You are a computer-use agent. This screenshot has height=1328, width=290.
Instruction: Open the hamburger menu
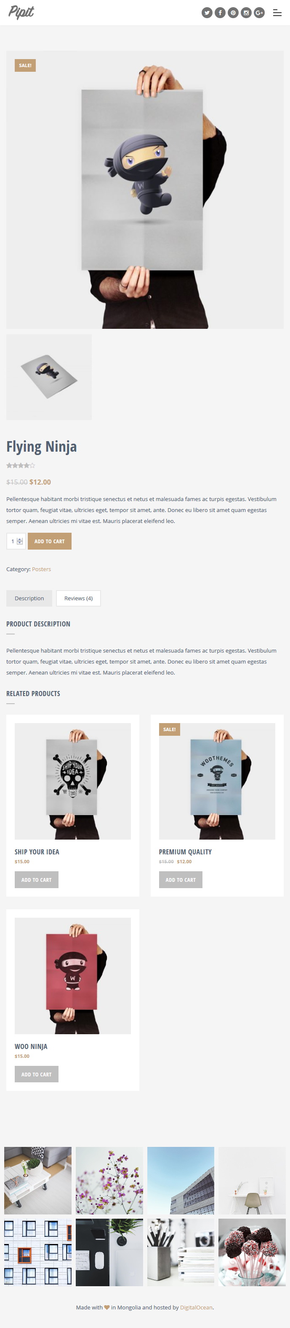[277, 13]
